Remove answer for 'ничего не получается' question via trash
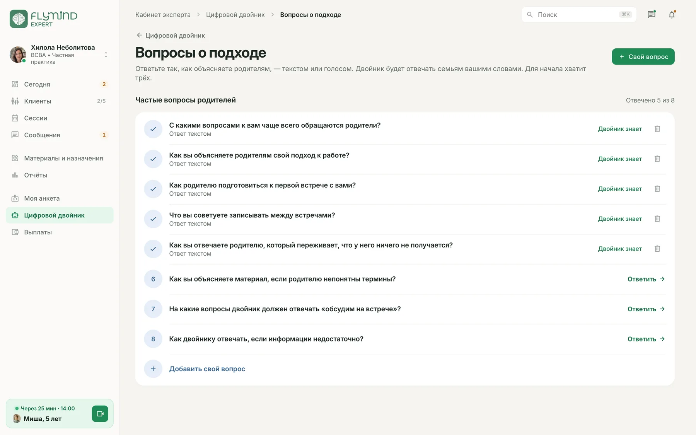 pos(657,249)
